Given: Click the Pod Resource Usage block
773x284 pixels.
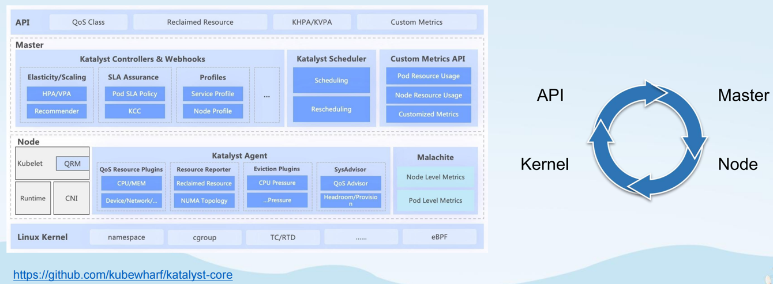Looking at the screenshot, I should (x=429, y=76).
